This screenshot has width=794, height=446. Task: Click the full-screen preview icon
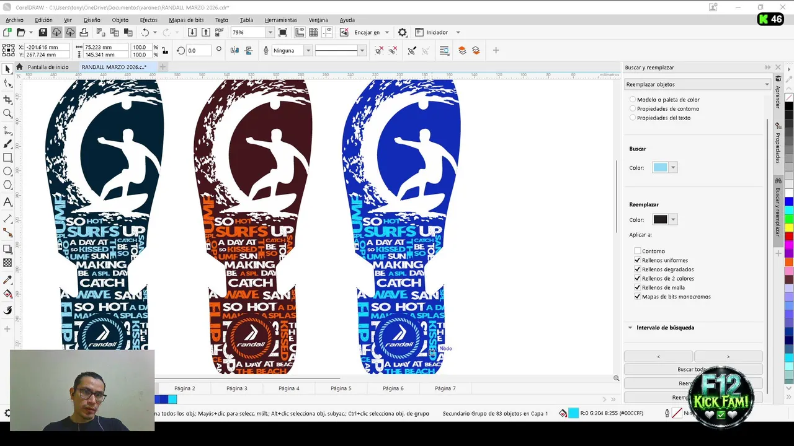283,32
